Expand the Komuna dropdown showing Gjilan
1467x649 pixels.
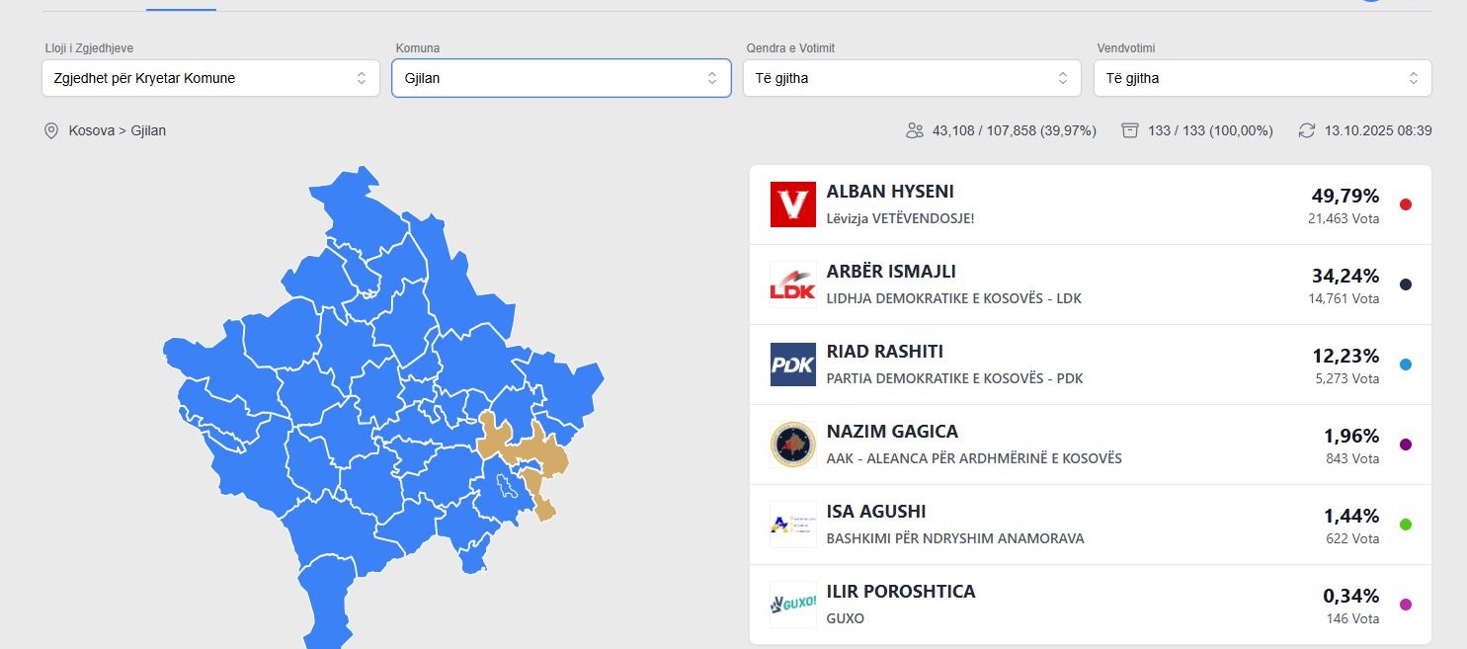tap(561, 78)
